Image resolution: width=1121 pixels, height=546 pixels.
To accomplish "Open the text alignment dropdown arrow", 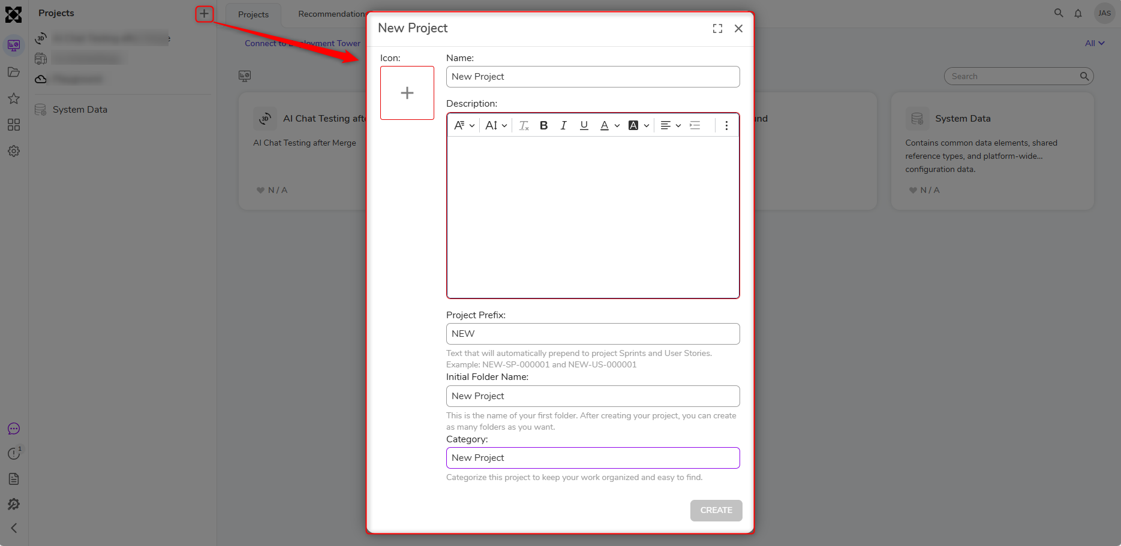I will [678, 125].
